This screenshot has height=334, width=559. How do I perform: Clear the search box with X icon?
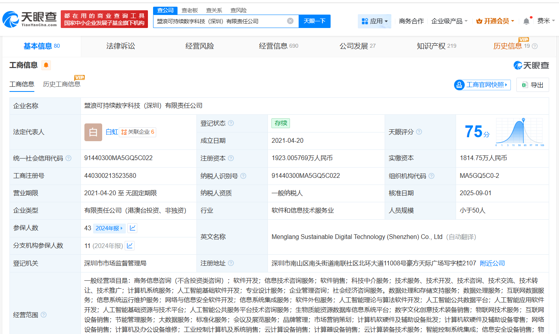[290, 21]
